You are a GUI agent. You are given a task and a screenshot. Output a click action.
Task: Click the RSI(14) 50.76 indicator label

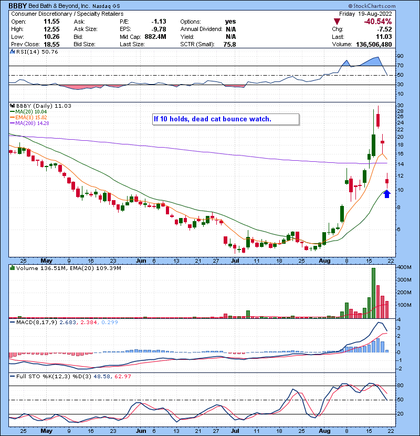coord(37,51)
